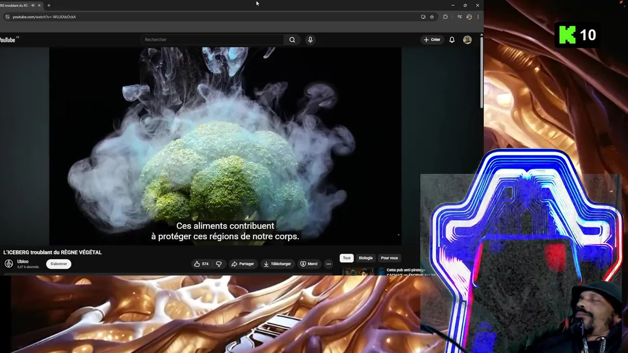Mute tab via speaker icon on tab

(x=33, y=5)
